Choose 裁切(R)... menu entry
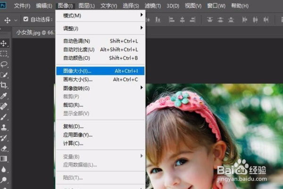Image resolution: width=283 pixels, height=189 pixels. point(100,105)
